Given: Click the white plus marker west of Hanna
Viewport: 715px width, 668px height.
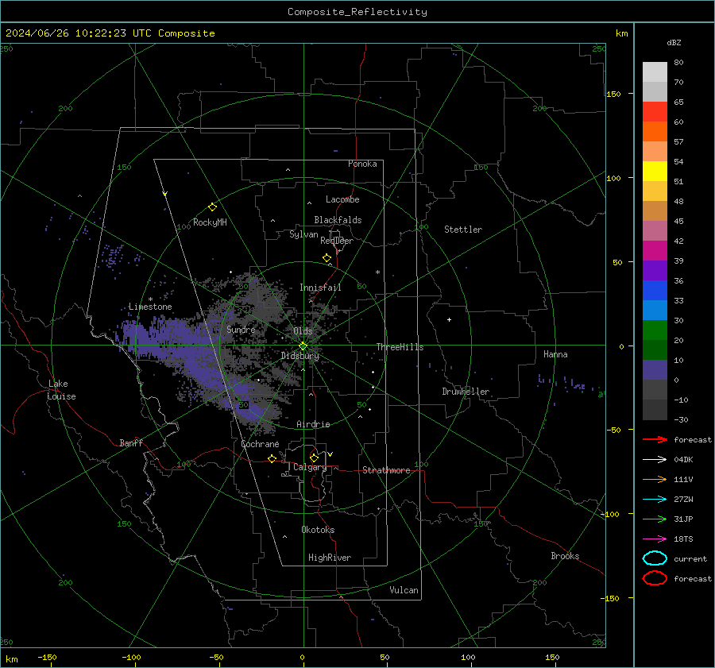Looking at the screenshot, I should click(449, 319).
